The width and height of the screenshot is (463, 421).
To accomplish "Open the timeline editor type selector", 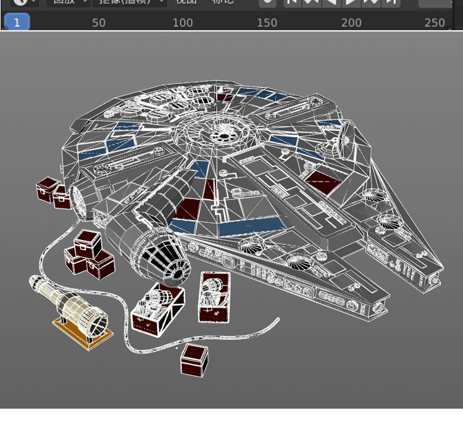I will click(24, 2).
